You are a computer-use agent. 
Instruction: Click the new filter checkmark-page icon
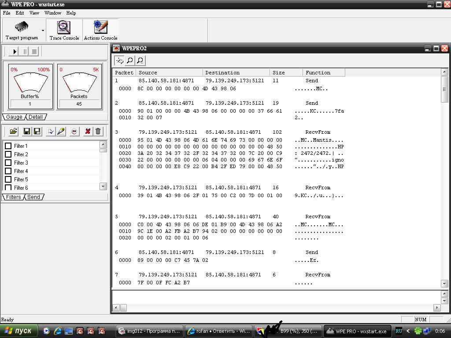(x=51, y=131)
